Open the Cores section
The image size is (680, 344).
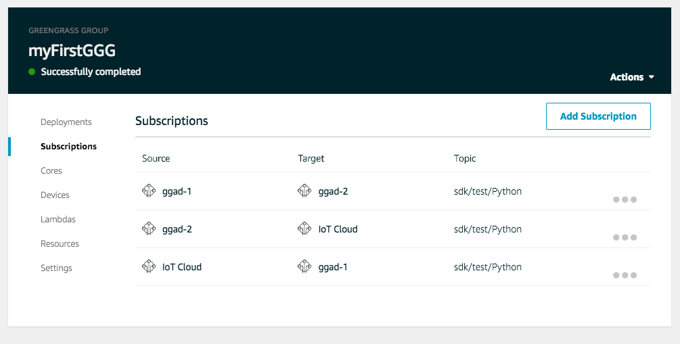51,171
